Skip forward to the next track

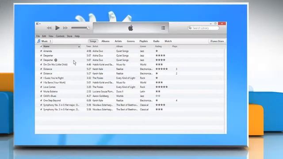(65, 28)
